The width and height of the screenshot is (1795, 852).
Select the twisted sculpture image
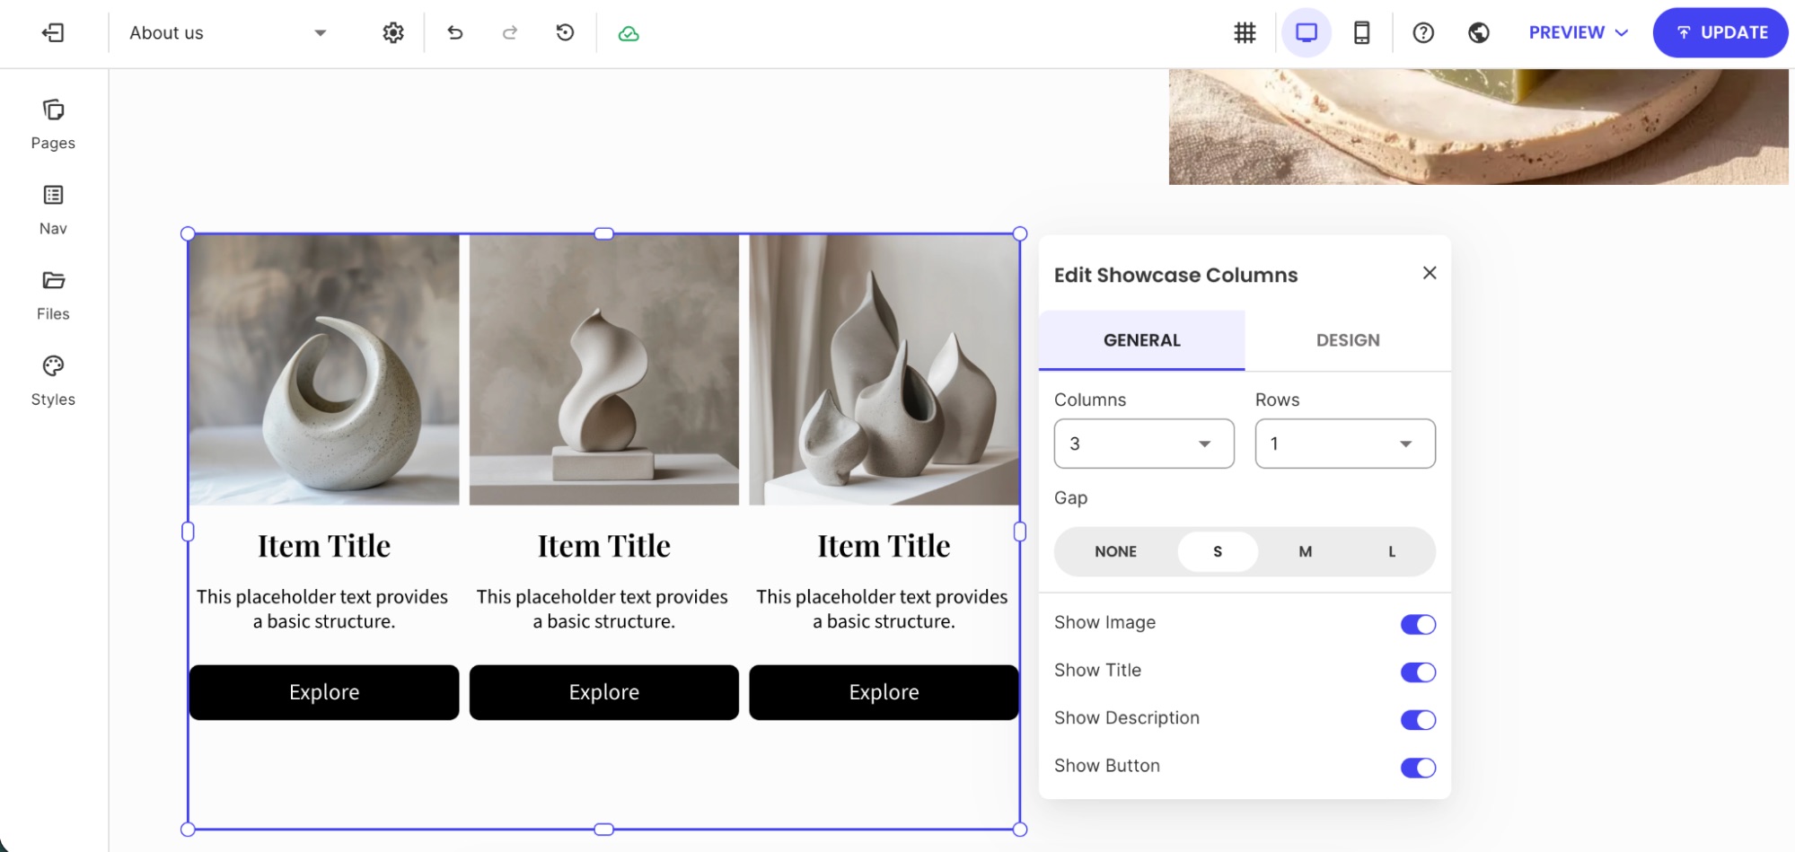604,370
